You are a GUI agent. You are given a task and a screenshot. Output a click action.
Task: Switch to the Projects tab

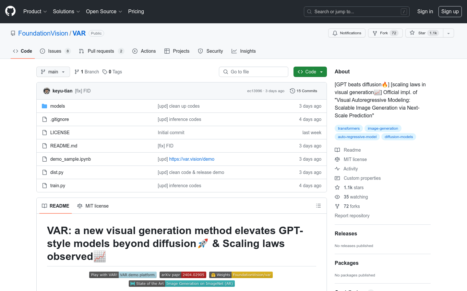coord(177,51)
